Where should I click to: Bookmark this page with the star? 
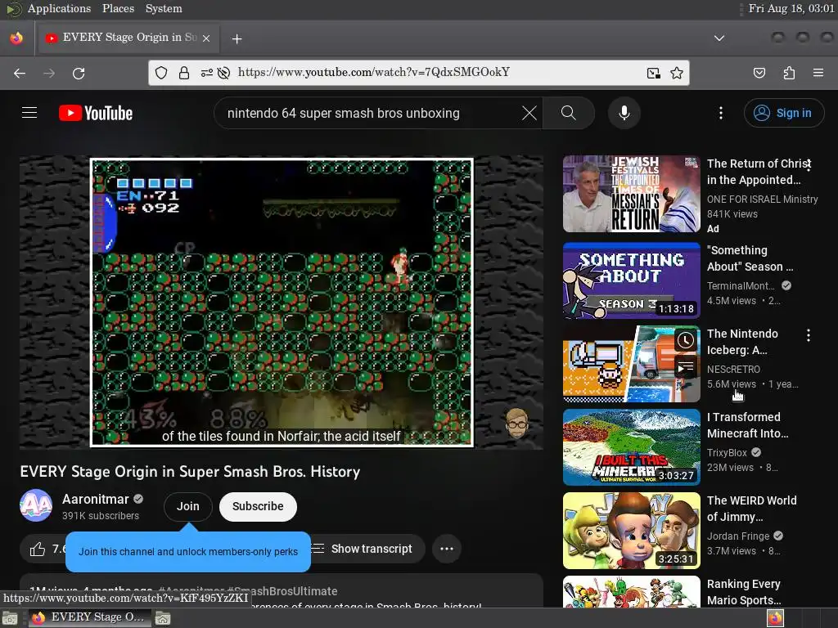(677, 73)
